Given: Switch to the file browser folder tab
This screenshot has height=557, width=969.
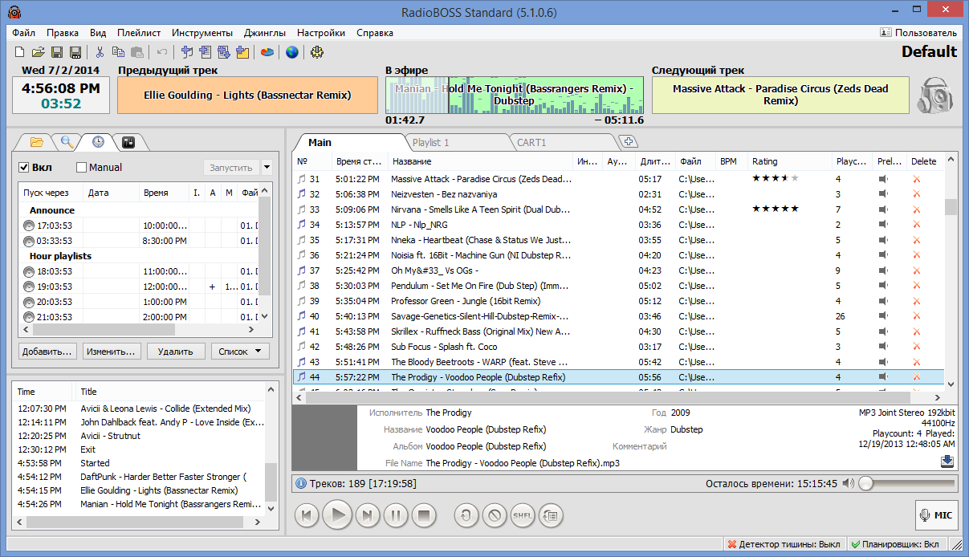Looking at the screenshot, I should [x=36, y=142].
